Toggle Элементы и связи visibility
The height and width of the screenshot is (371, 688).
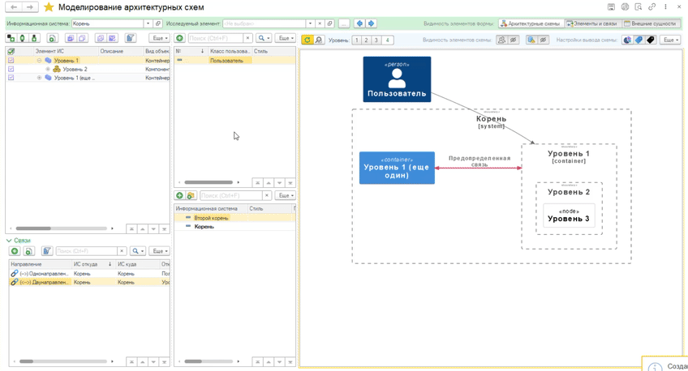click(592, 23)
